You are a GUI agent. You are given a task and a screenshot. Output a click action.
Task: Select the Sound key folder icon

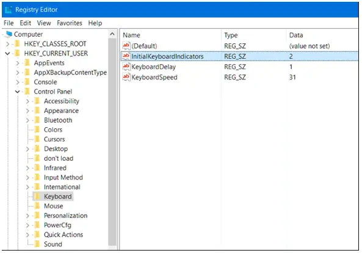37,244
